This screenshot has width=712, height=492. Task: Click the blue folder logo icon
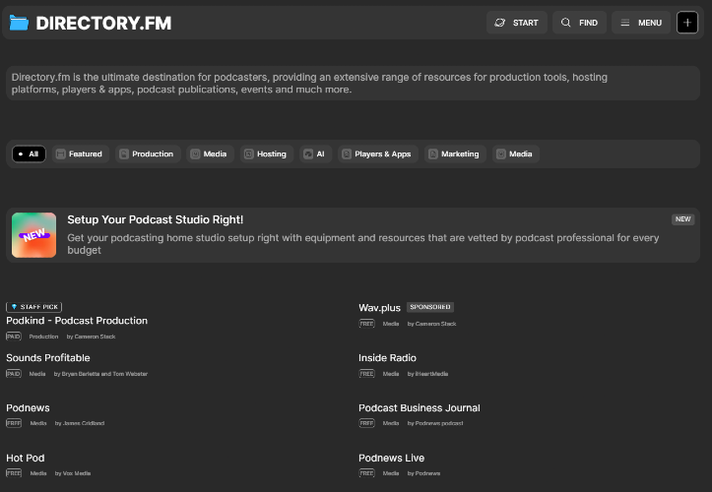click(x=19, y=23)
